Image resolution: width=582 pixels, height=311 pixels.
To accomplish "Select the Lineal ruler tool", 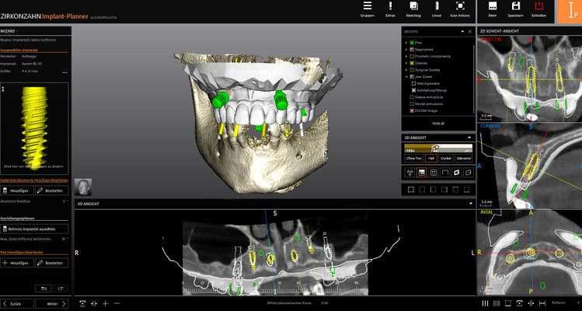I will pyautogui.click(x=437, y=9).
